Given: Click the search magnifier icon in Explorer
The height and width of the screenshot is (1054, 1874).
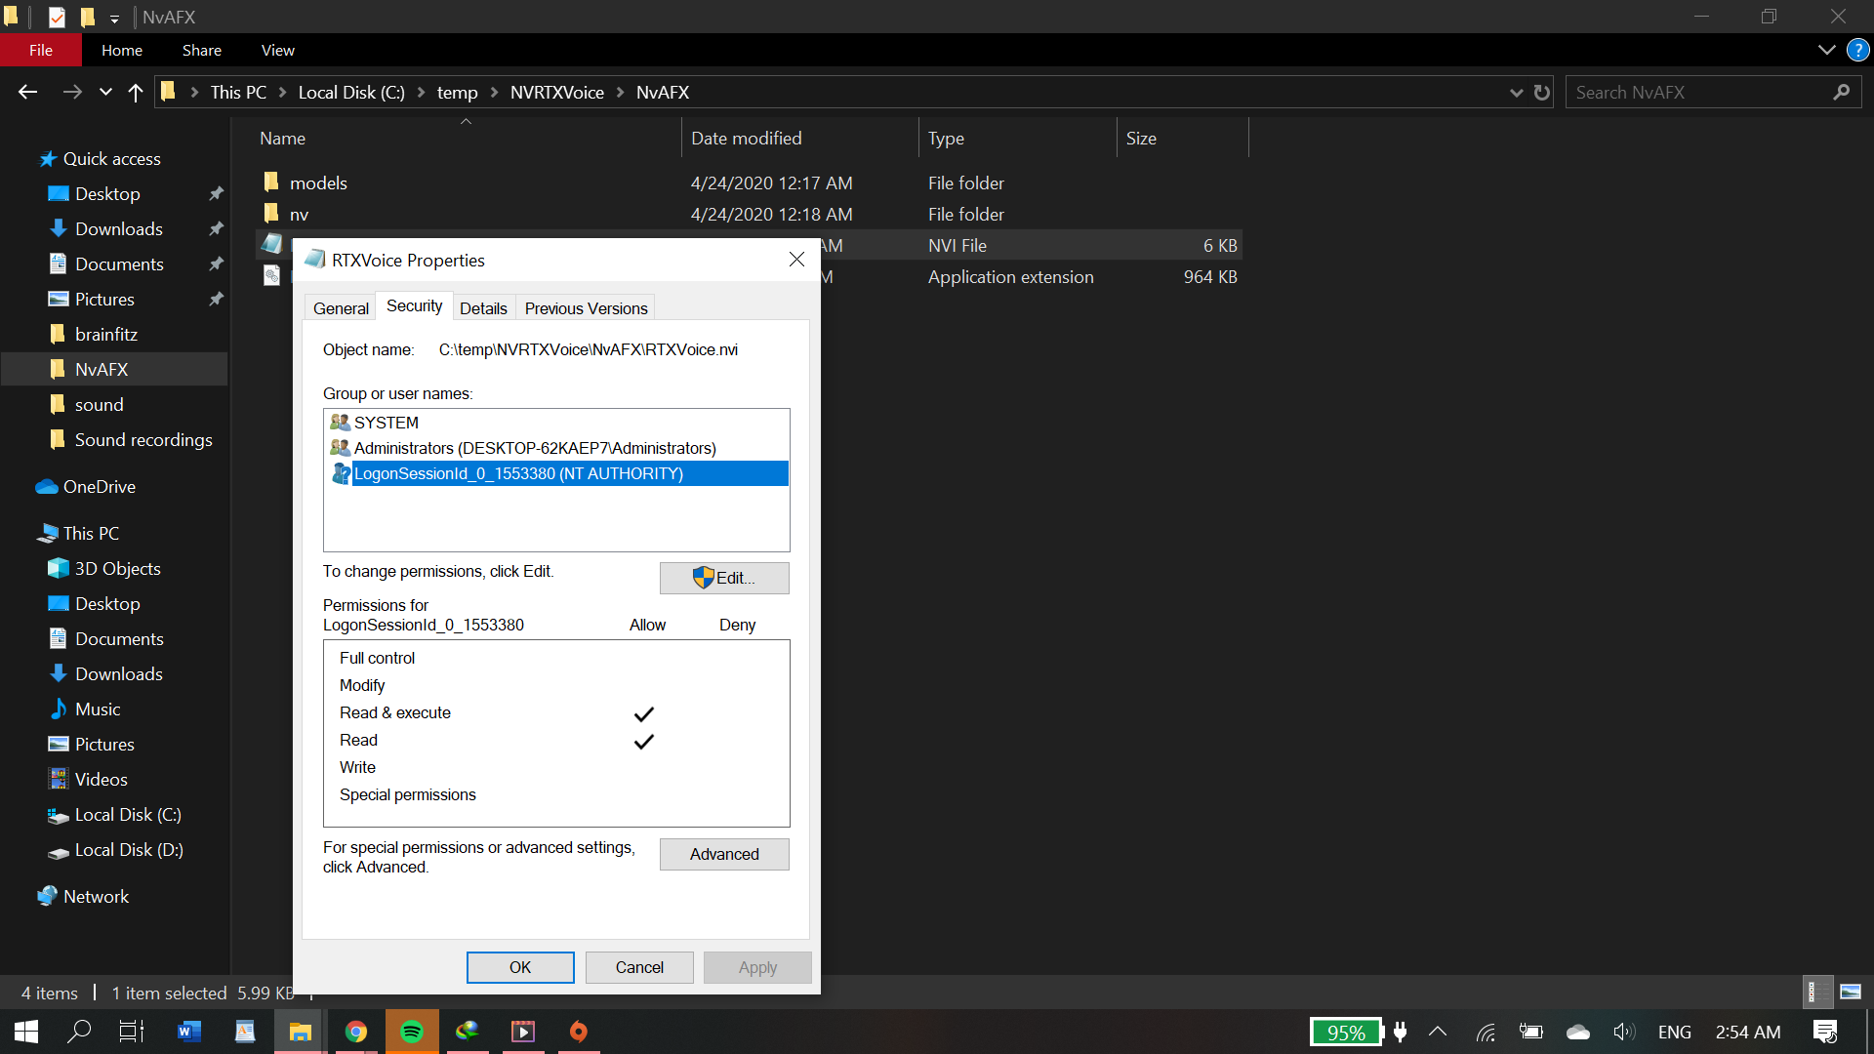Looking at the screenshot, I should coord(1841,92).
